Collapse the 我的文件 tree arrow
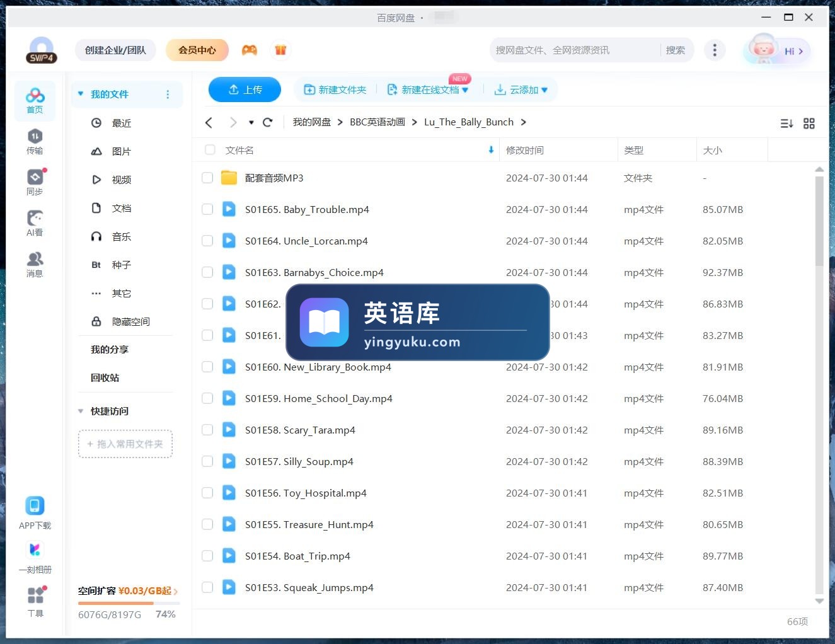Screen dimensions: 835x644 point(81,94)
